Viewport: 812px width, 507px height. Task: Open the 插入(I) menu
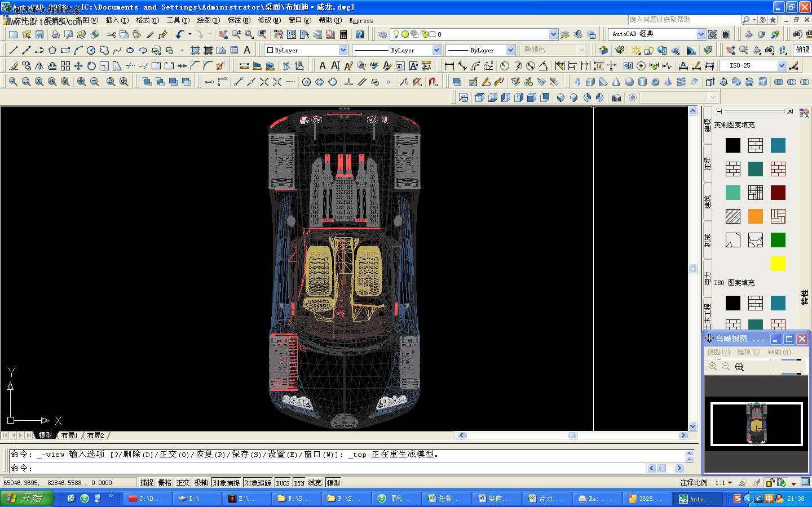[117, 20]
